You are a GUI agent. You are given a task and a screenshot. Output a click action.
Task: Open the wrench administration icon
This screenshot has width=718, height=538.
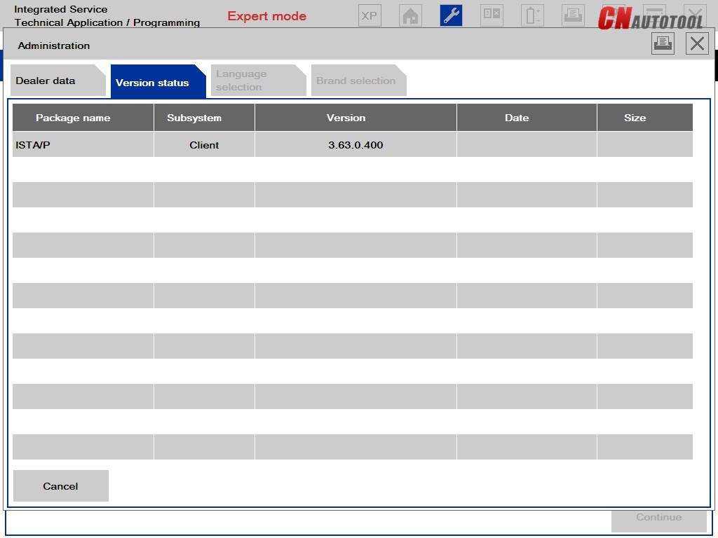(x=451, y=15)
